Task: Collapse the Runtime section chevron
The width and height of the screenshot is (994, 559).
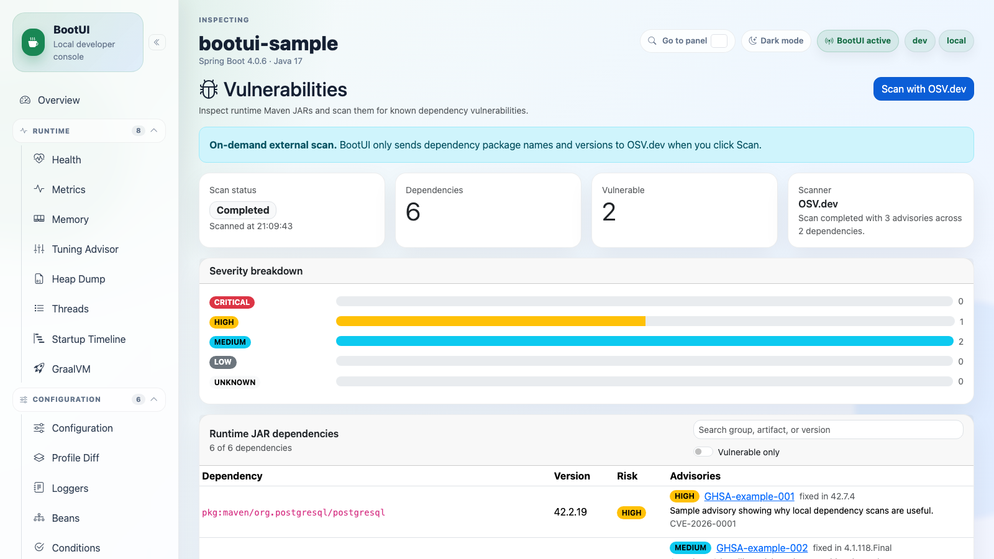Action: 154,130
